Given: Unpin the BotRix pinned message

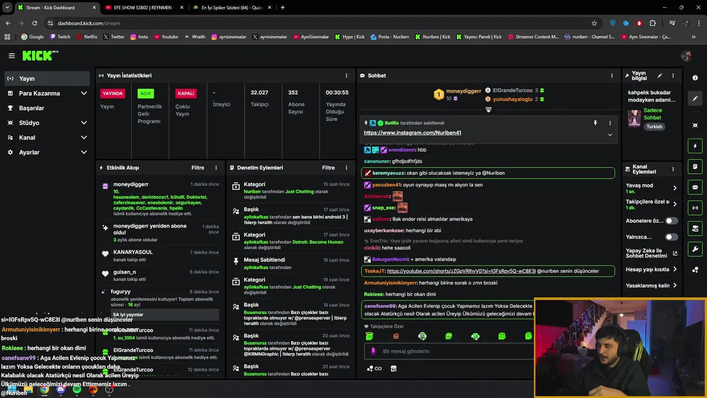Looking at the screenshot, I should pyautogui.click(x=595, y=123).
